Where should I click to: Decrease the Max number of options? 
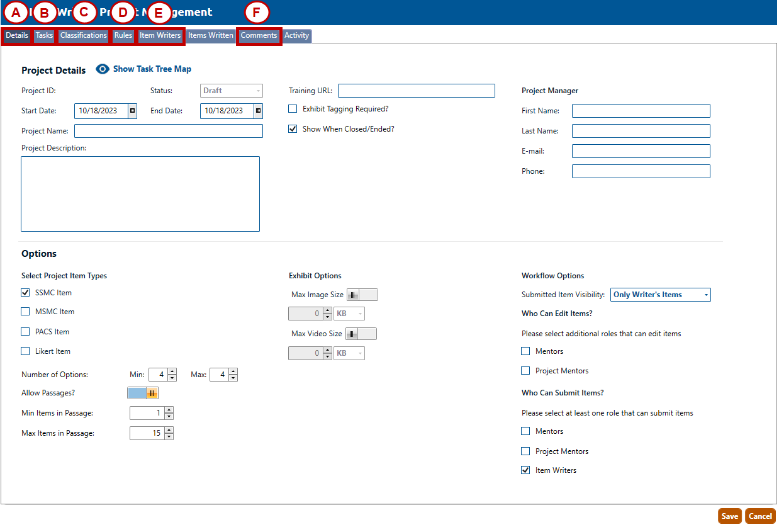coord(233,378)
